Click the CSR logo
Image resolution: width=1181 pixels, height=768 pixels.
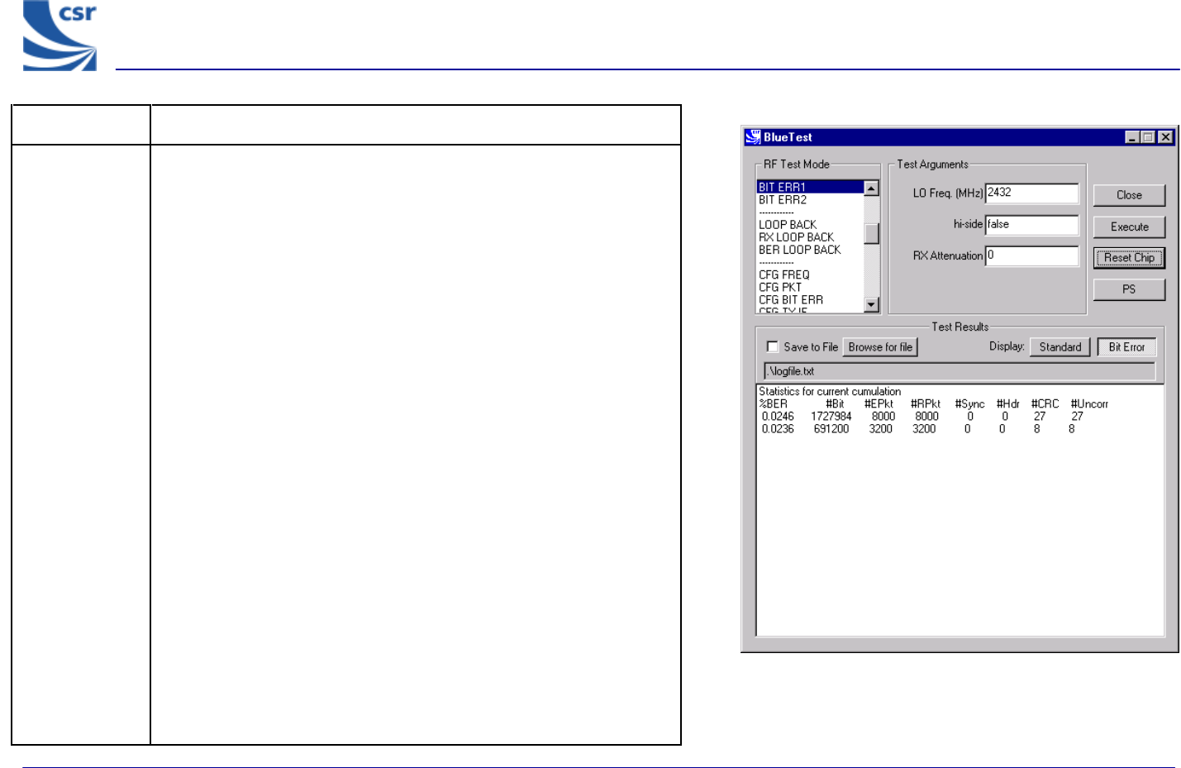click(60, 36)
